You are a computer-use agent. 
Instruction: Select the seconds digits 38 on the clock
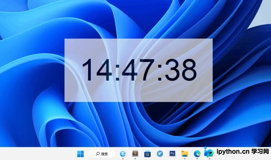point(181,70)
